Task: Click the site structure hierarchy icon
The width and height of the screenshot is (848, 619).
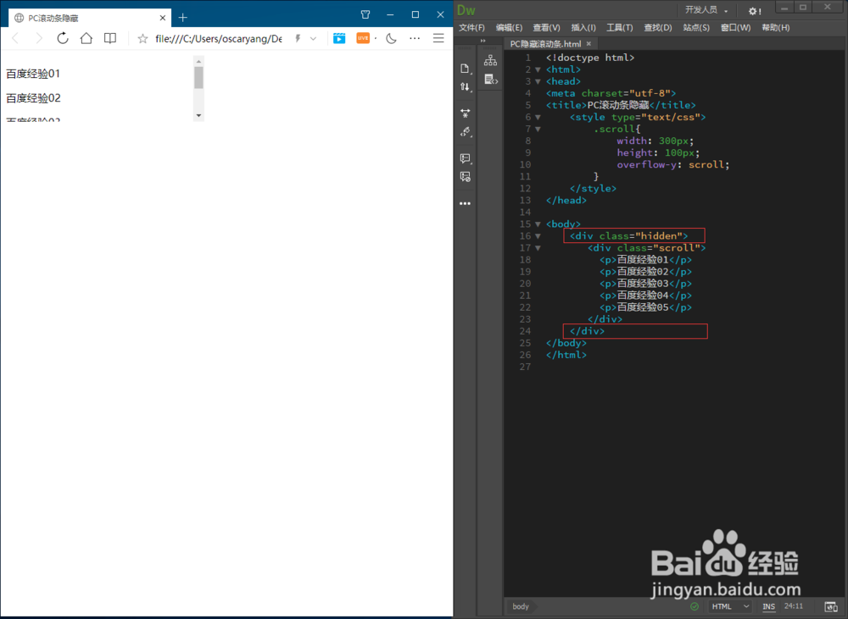Action: (490, 60)
